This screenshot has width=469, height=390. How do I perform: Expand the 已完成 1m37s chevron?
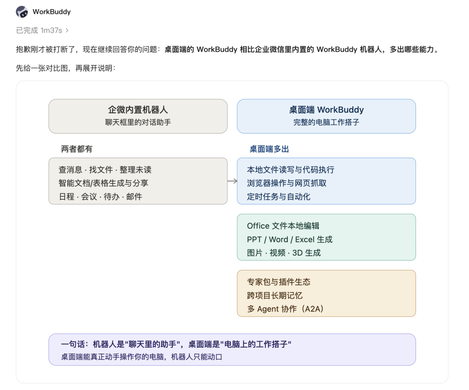[67, 30]
